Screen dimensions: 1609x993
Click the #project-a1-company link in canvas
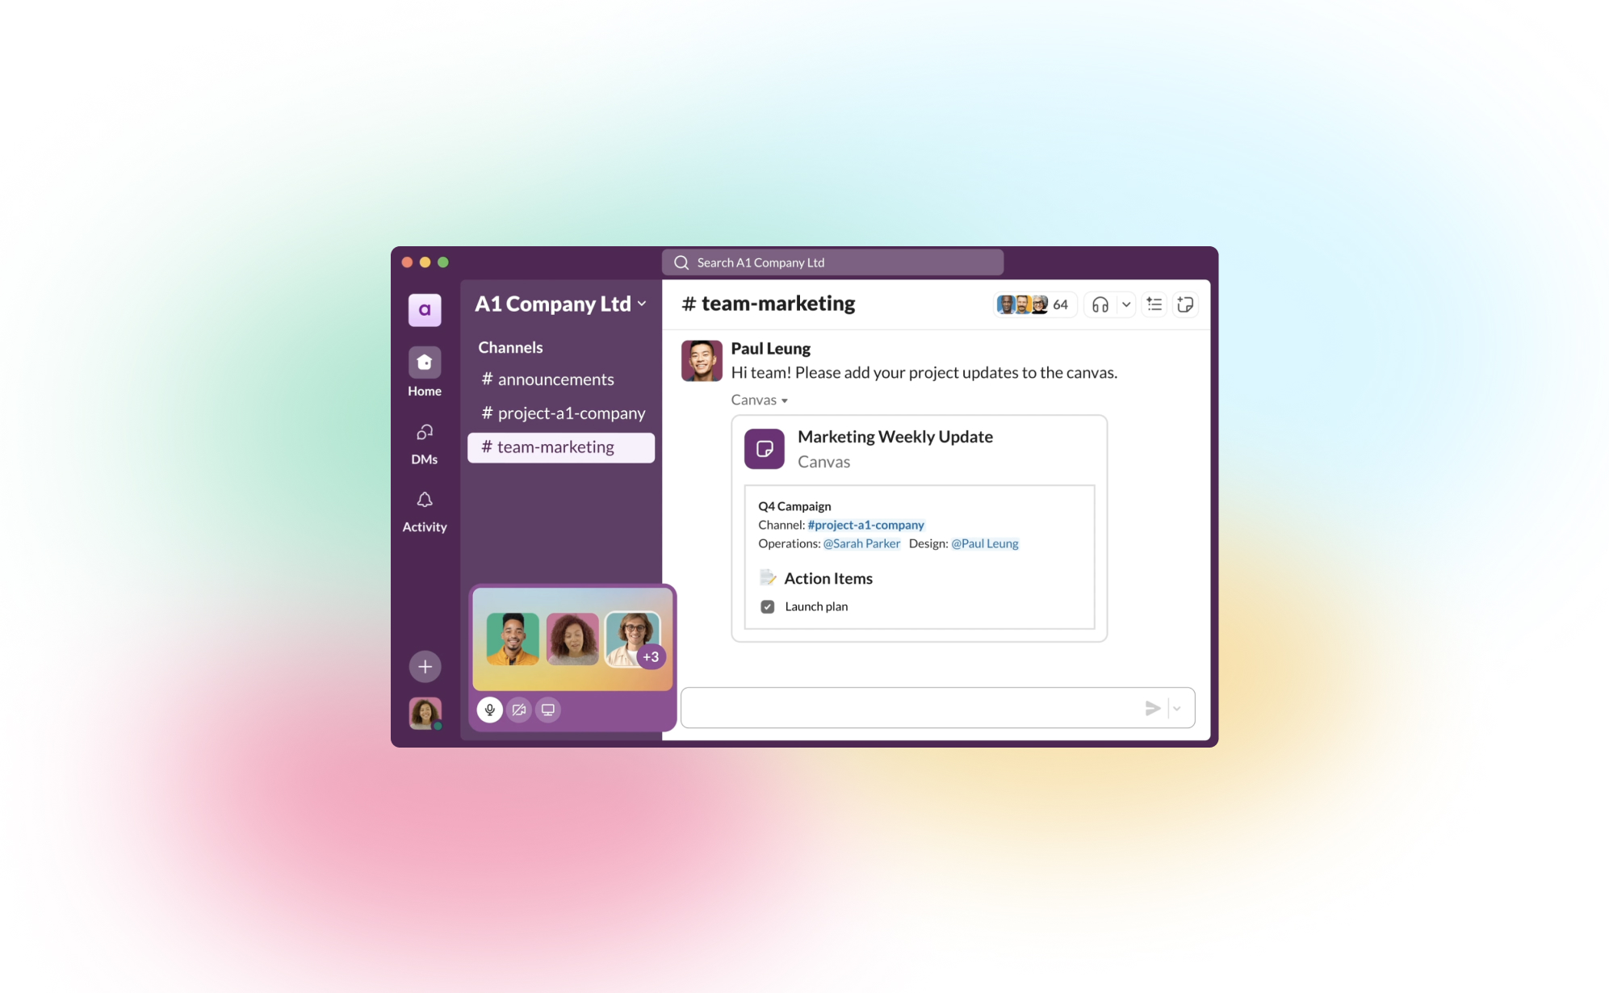(865, 526)
